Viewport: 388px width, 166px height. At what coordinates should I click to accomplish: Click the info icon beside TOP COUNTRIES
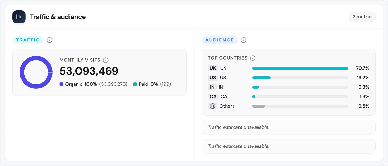click(x=253, y=58)
